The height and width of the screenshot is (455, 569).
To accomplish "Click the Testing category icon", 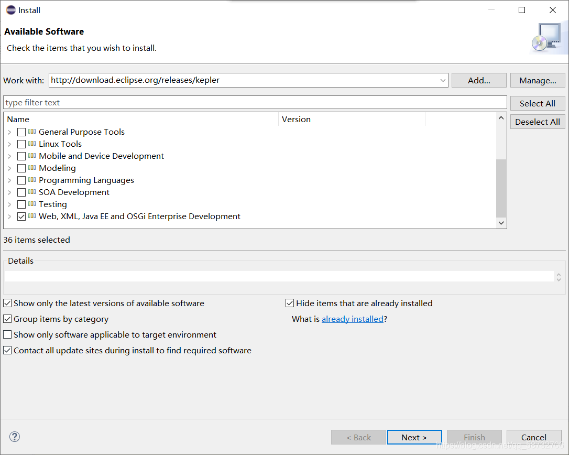I will click(x=32, y=204).
